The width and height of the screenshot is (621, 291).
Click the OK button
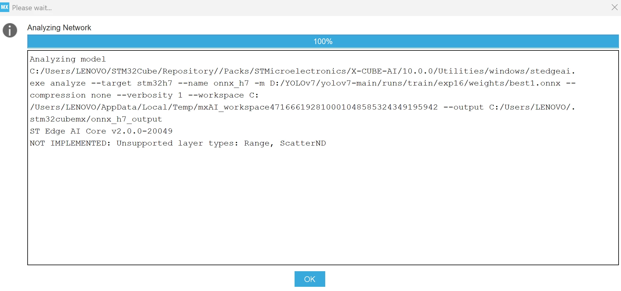[310, 279]
